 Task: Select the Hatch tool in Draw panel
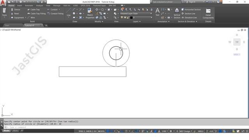[81, 17]
